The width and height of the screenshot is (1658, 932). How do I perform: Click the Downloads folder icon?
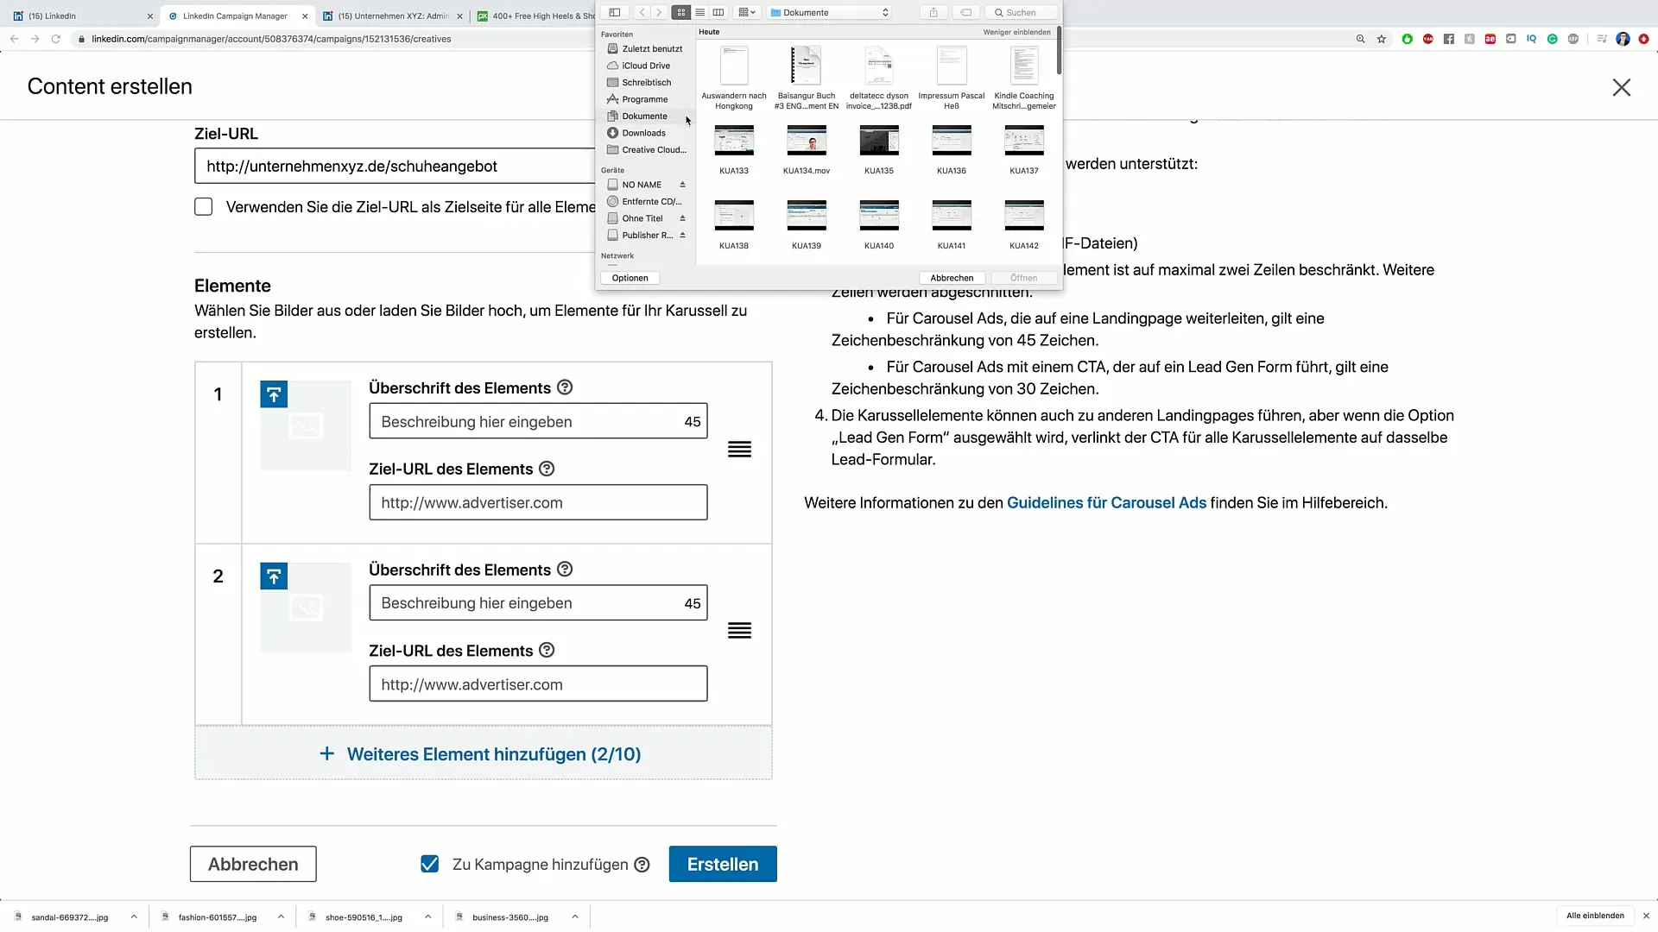click(611, 132)
